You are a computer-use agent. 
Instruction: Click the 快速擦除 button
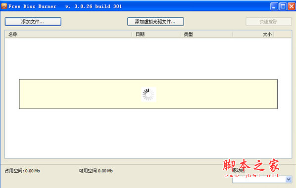point(268,22)
